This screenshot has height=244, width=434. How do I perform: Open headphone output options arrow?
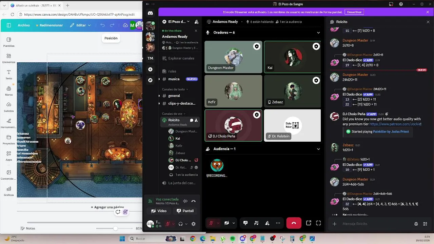point(186,224)
